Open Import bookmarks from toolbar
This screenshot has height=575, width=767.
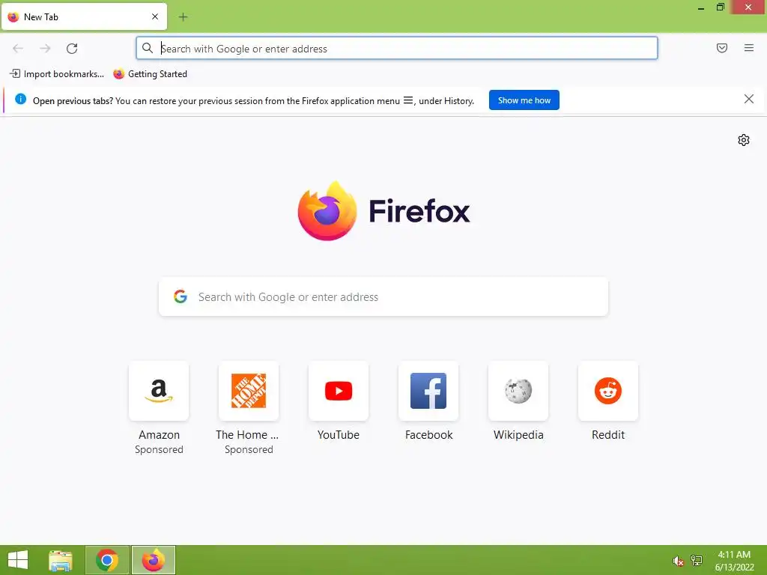(57, 74)
